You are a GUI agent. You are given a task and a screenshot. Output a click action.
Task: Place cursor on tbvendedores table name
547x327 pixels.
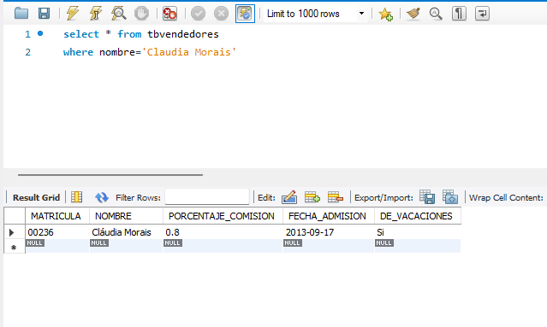[183, 34]
